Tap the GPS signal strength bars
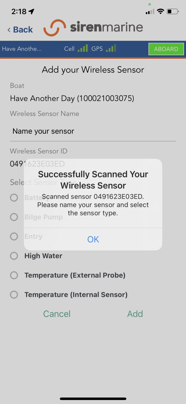 click(x=111, y=48)
